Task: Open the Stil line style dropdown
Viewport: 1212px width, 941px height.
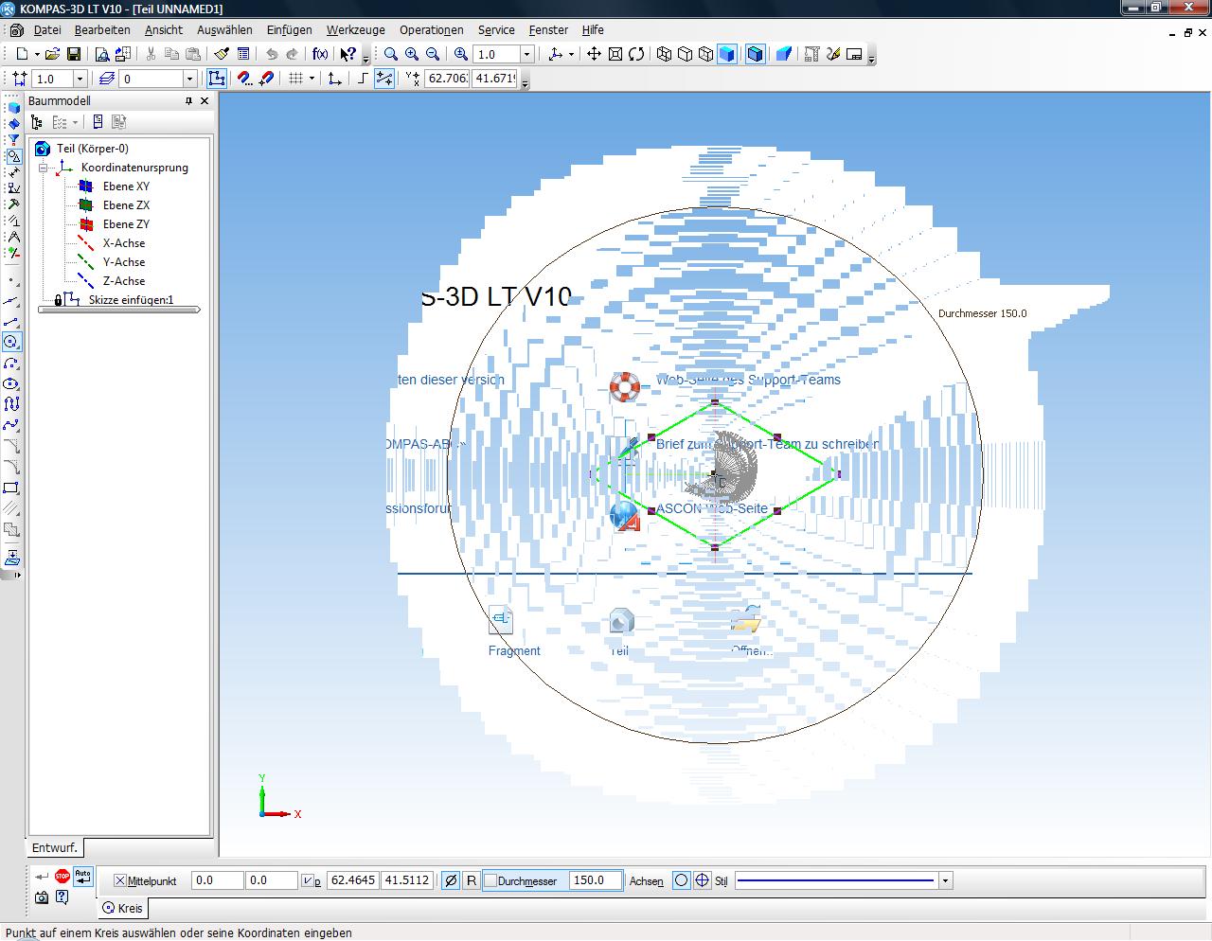Action: 945,880
